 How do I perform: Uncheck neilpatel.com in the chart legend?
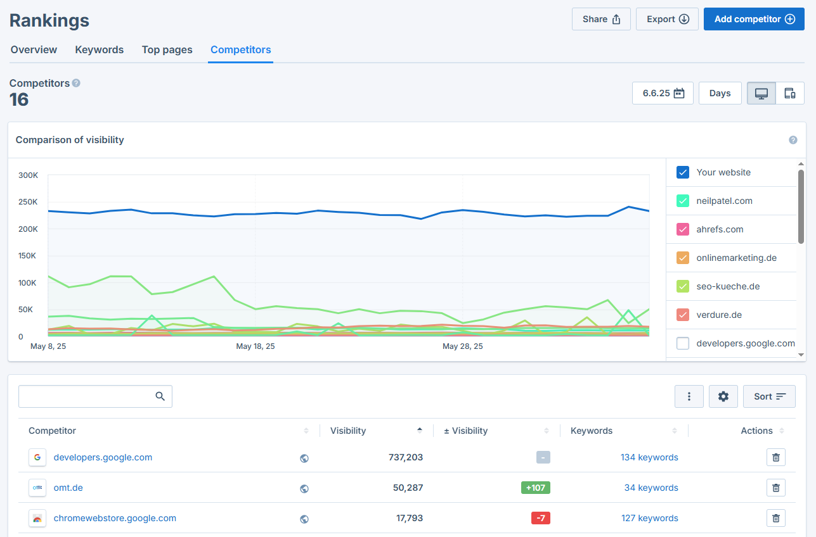684,200
